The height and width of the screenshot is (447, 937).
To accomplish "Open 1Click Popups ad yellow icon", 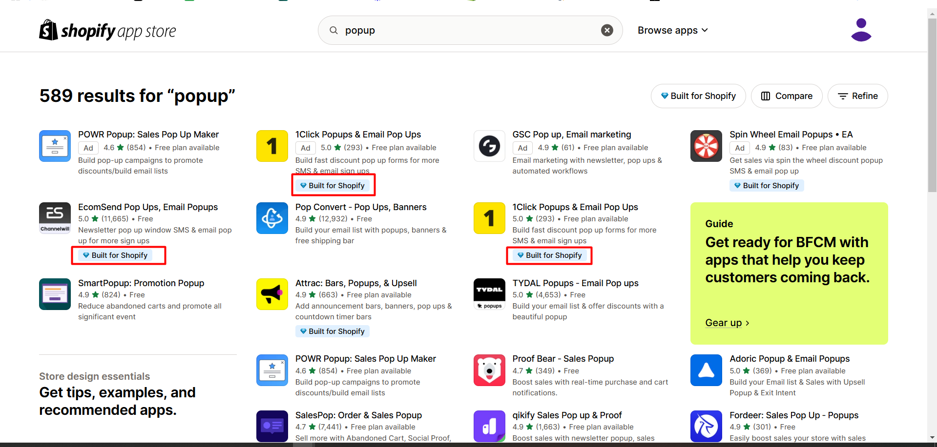I will (272, 146).
